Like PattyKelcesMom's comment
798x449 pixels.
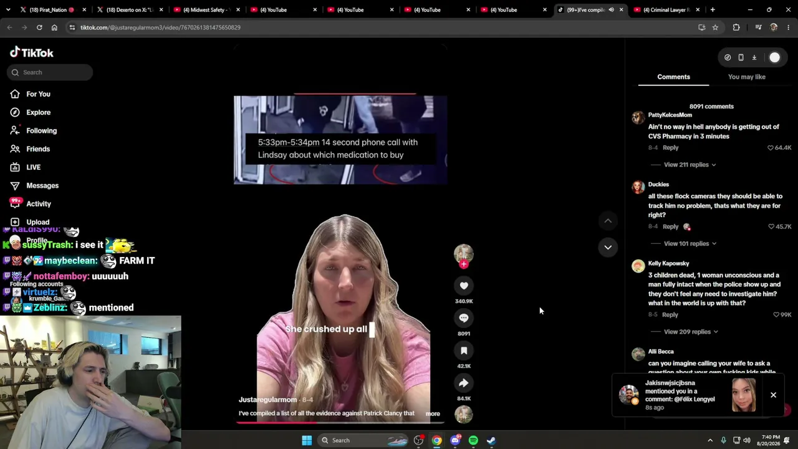771,148
